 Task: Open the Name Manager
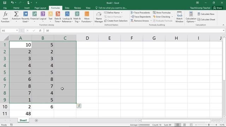[99, 17]
